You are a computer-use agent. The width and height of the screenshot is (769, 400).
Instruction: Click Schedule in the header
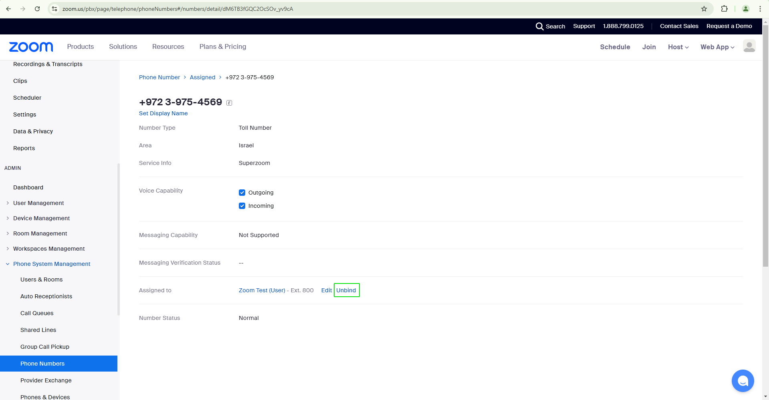pos(615,47)
